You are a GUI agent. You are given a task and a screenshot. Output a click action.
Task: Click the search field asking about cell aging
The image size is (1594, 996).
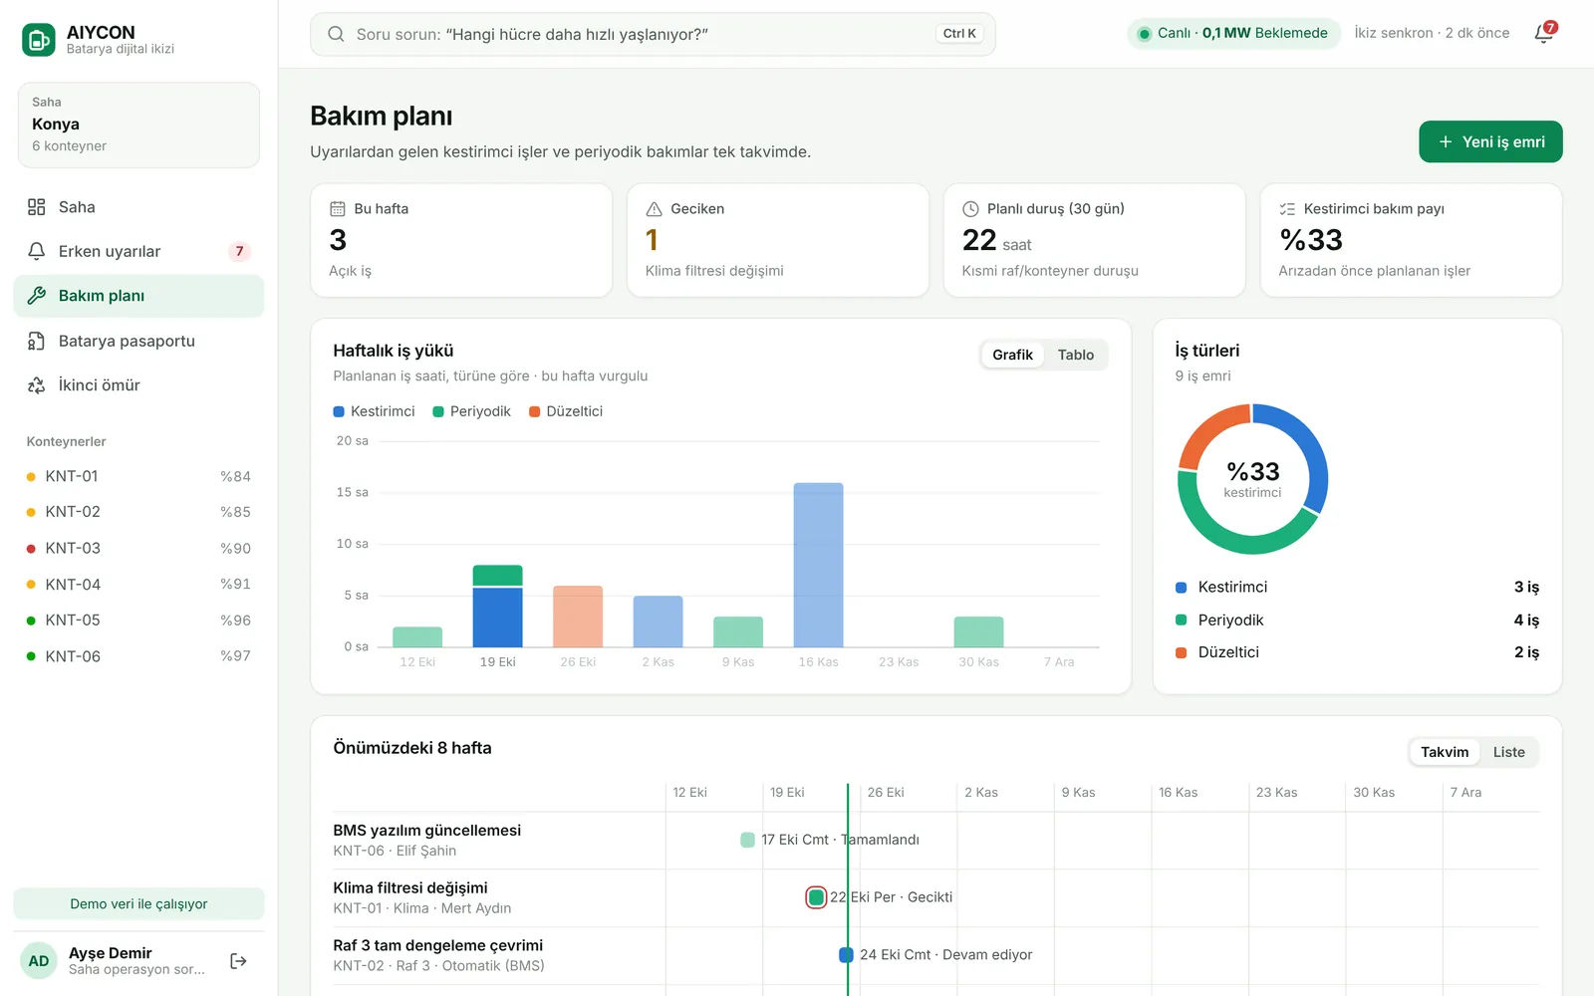(x=653, y=34)
